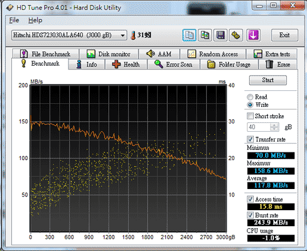Click the Erase trash can icon
This screenshot has height=251, width=307.
click(269, 64)
